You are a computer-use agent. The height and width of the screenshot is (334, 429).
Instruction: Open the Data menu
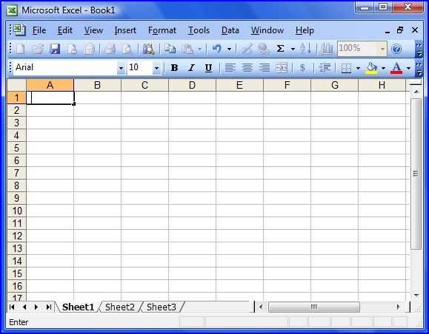(230, 30)
